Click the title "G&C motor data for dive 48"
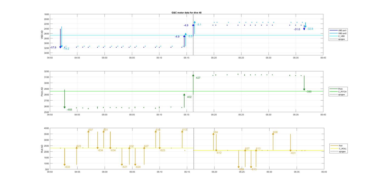Screen dimensions: 384x190 (187, 13)
